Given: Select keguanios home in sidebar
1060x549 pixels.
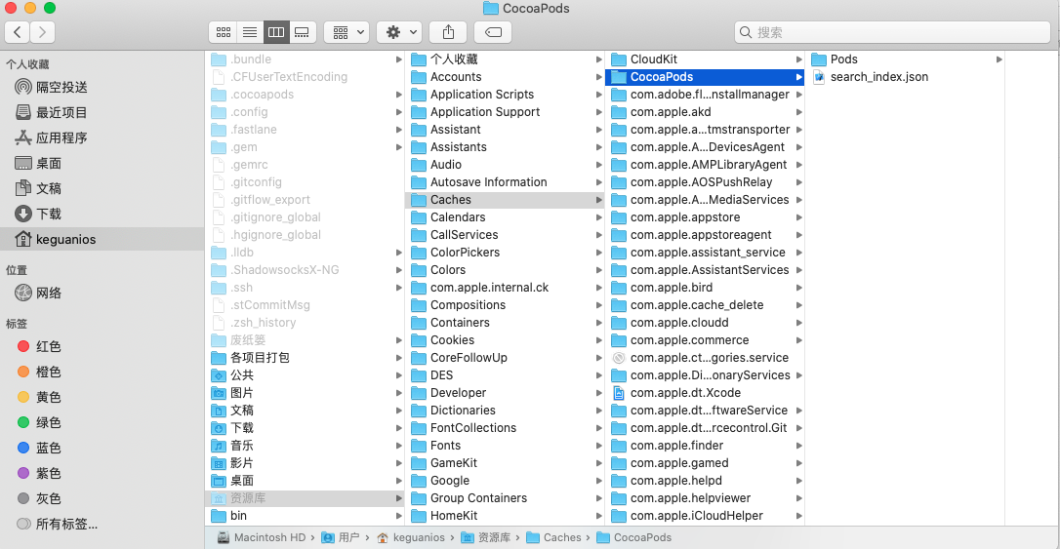Looking at the screenshot, I should (102, 239).
